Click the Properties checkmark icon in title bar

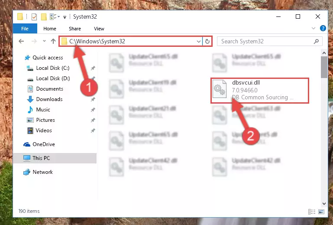[34, 16]
